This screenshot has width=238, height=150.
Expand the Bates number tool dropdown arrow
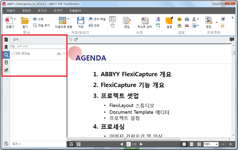click(x=198, y=25)
